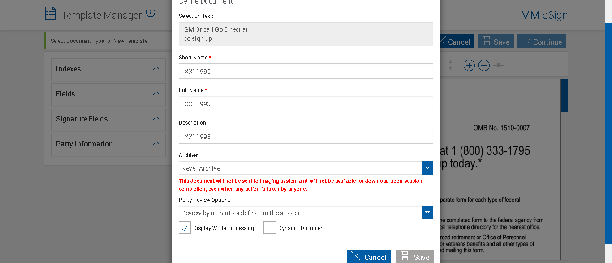Screen dimensions: 612x263
Task: Collapse the Indexes panel
Action: (156, 69)
